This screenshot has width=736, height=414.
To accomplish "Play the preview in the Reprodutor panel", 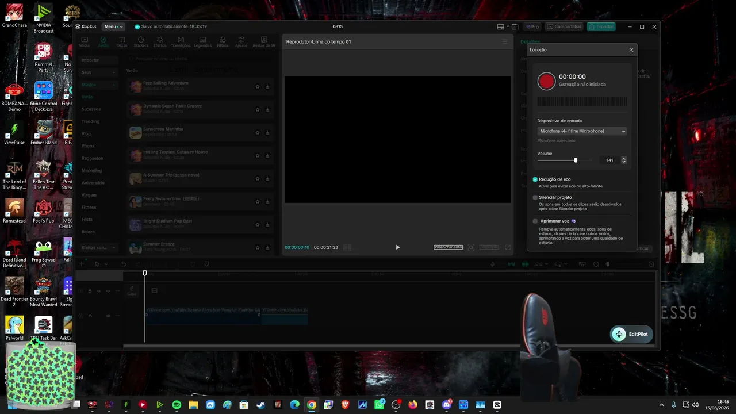I will point(397,247).
